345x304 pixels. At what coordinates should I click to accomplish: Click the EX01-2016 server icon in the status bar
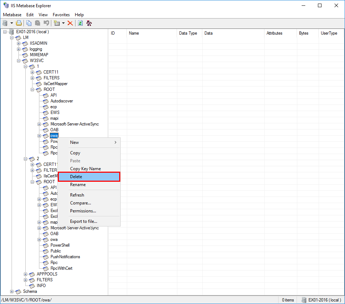coord(304,300)
